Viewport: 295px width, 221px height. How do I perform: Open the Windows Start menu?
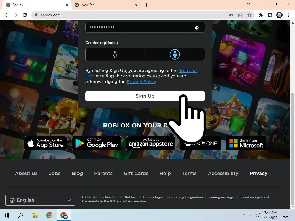click(7, 215)
